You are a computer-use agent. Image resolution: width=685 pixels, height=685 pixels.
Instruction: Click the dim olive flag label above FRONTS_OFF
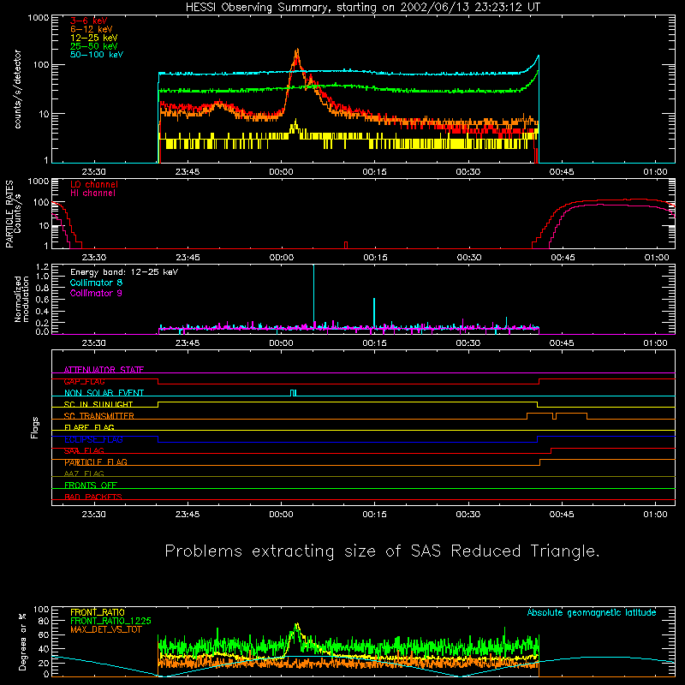click(x=84, y=474)
